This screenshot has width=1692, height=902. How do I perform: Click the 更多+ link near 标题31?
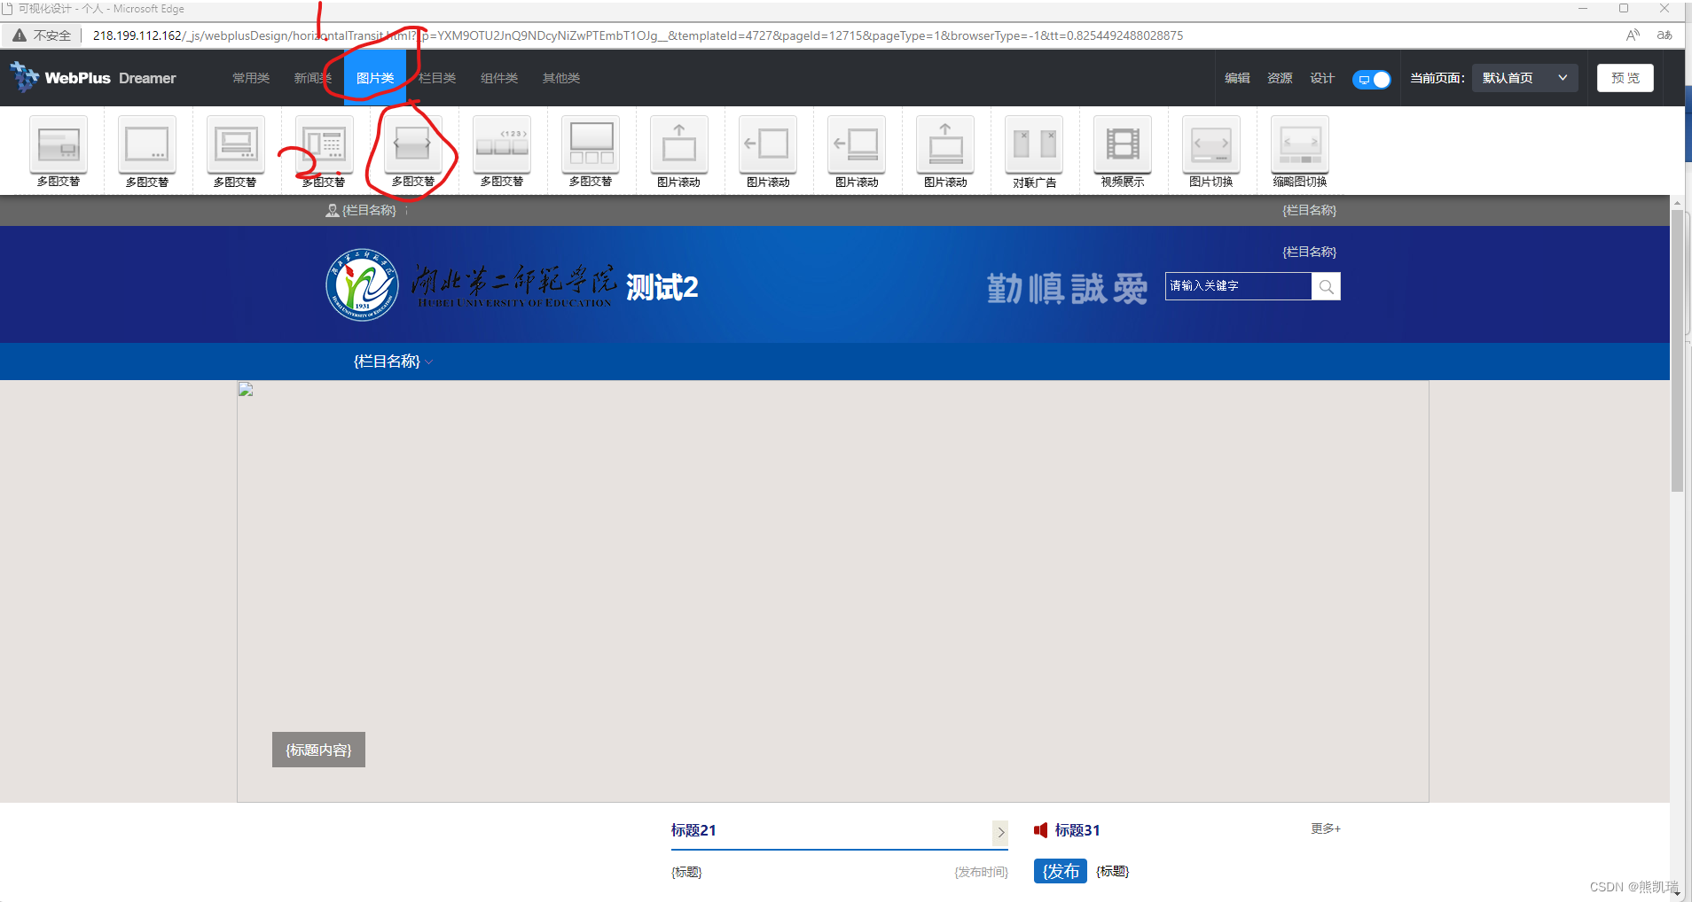tap(1323, 828)
